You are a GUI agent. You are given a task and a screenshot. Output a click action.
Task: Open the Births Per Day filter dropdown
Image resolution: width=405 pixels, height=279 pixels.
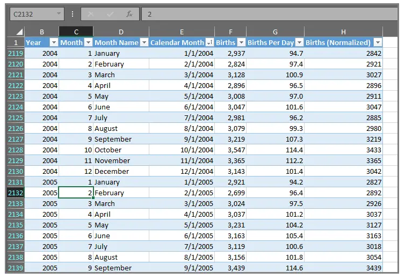pyautogui.click(x=299, y=42)
